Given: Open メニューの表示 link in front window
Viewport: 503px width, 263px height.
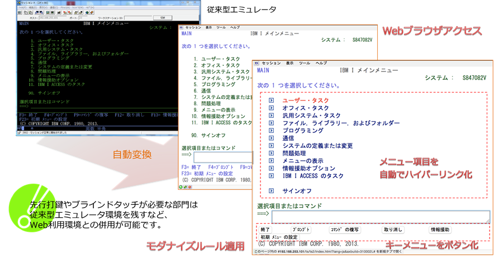Looking at the screenshot, I should pos(303,161).
